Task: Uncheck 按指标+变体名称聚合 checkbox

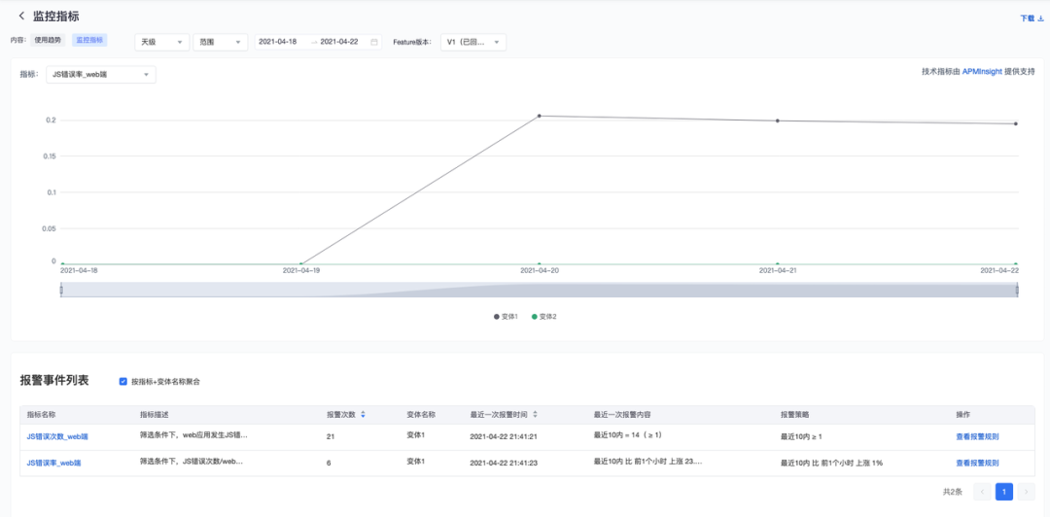Action: [122, 381]
